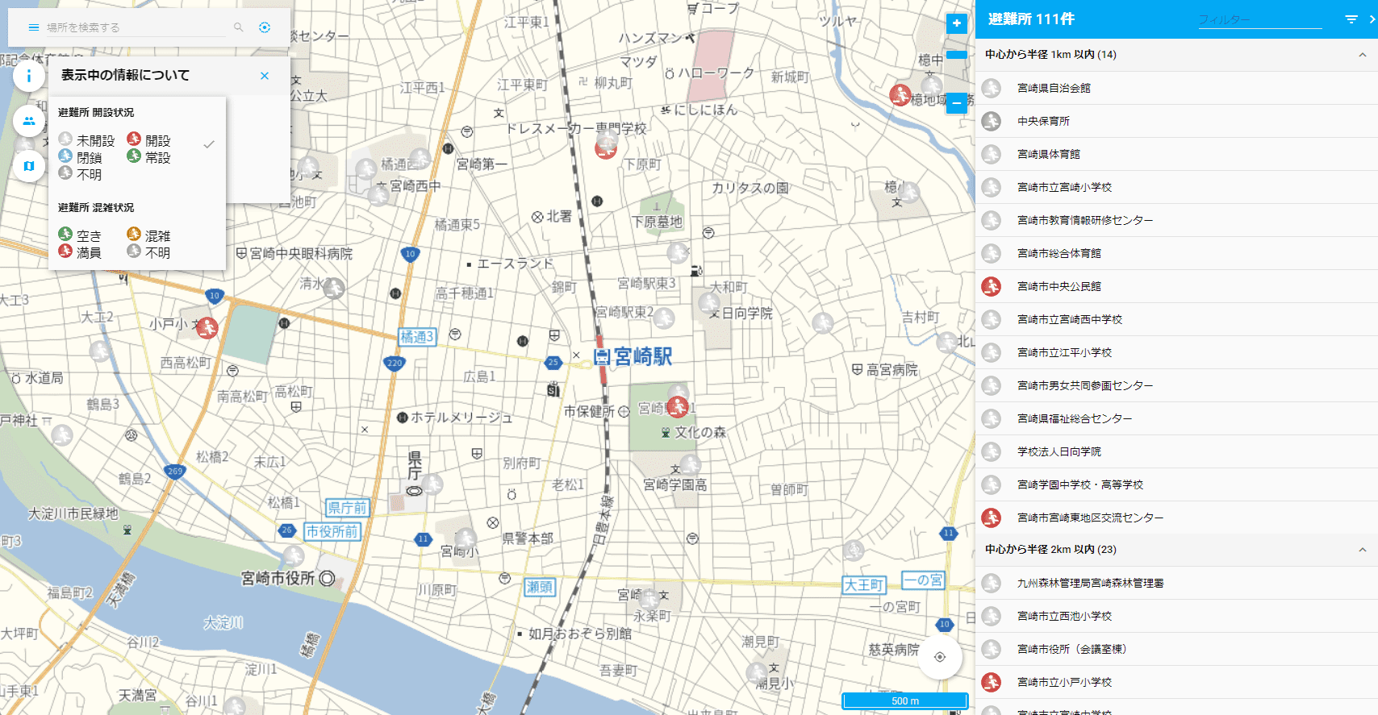Viewport: 1378px width, 715px height.
Task: Select 宮崎市教育情報研修センター in the list
Action: (x=1176, y=220)
